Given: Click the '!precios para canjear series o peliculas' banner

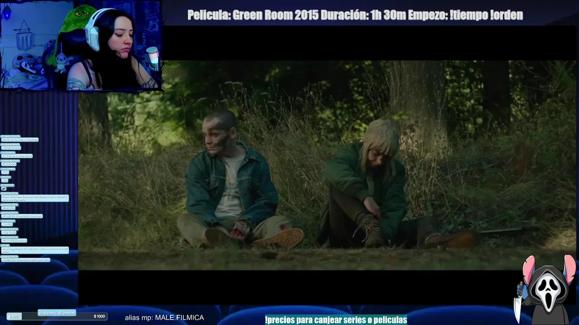Looking at the screenshot, I should tap(336, 320).
